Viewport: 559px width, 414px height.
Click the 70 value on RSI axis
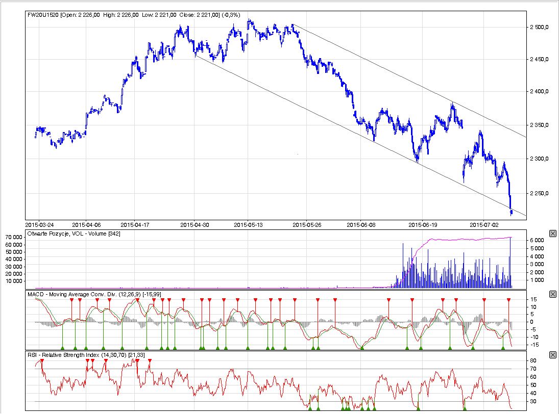click(533, 369)
